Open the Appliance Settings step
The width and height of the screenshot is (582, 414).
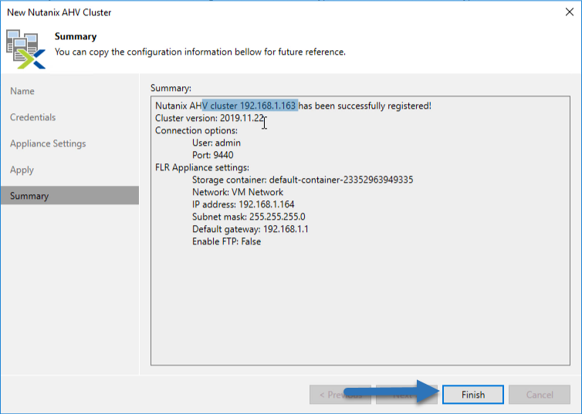pos(48,143)
